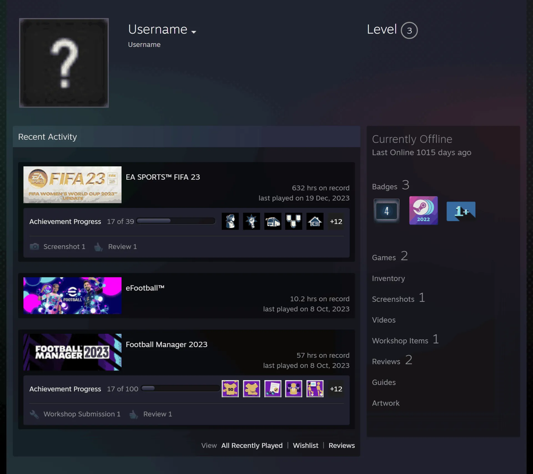Click Football Manager achievement progress bar
The width and height of the screenshot is (533, 474).
tap(180, 388)
